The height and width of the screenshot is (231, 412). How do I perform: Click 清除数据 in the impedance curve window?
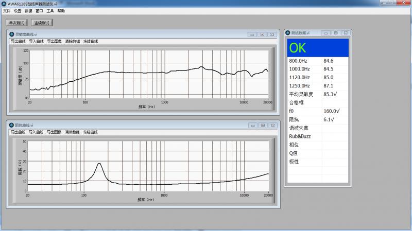tap(73, 132)
